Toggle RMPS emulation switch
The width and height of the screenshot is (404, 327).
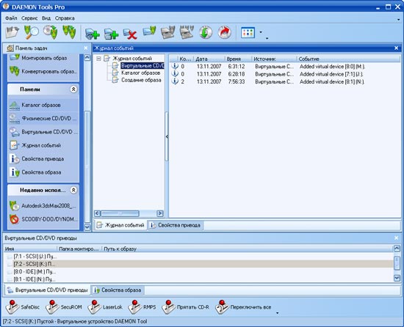tap(142, 307)
